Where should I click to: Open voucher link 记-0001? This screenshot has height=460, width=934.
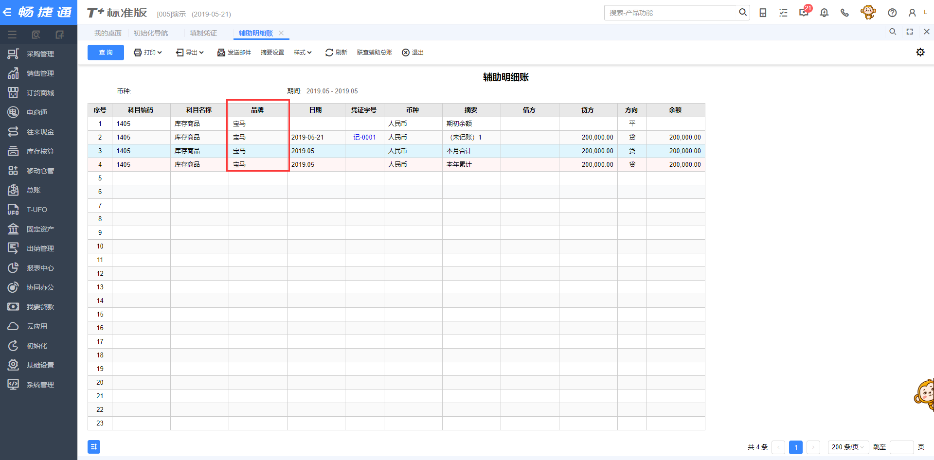364,138
